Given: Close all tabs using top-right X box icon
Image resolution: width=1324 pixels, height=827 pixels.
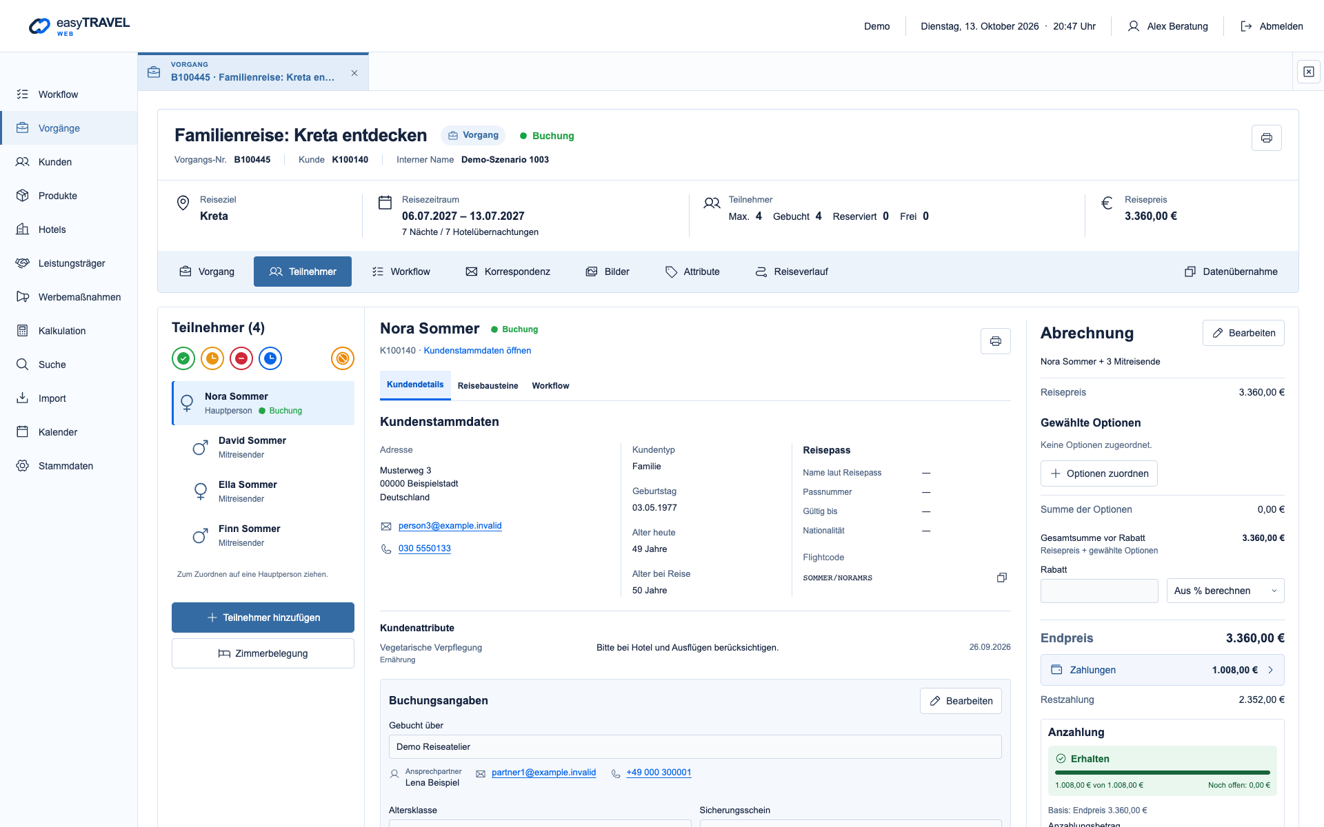Looking at the screenshot, I should (x=1308, y=72).
